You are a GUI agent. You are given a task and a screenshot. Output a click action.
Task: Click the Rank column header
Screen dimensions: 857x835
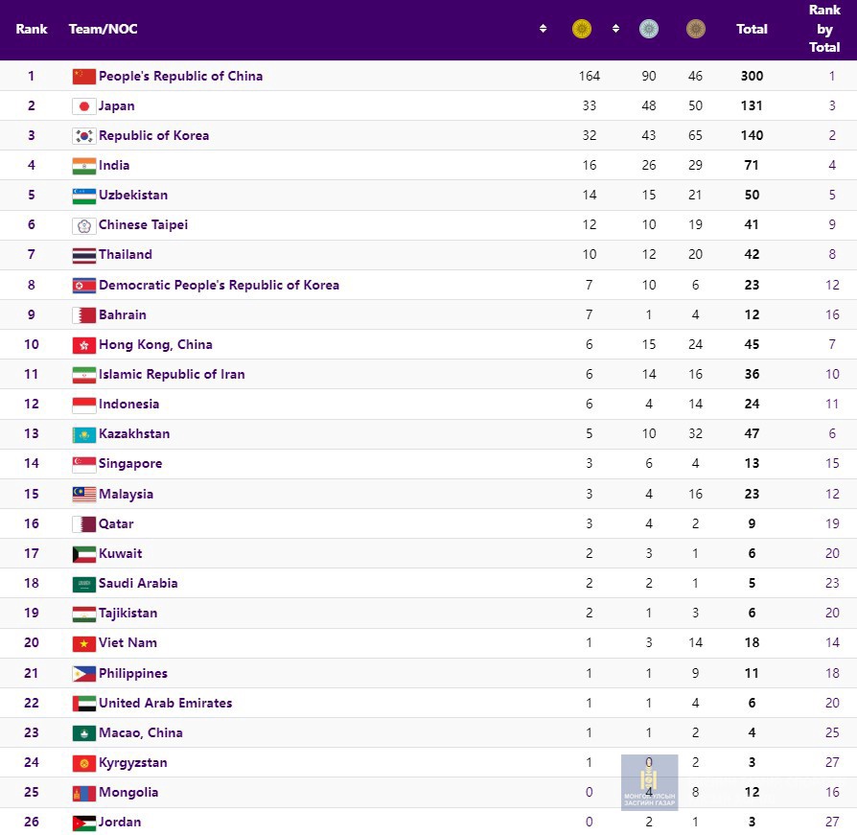click(32, 29)
